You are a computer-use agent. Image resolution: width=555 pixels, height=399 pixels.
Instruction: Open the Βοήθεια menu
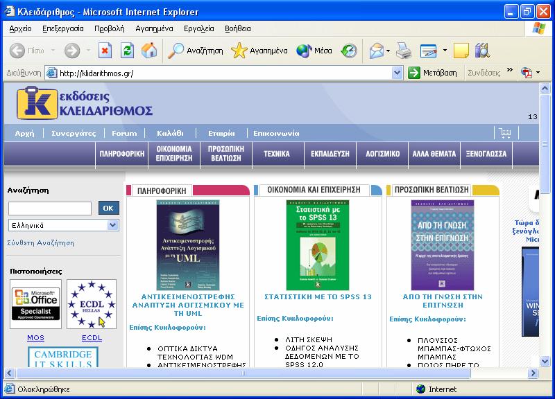click(x=238, y=28)
